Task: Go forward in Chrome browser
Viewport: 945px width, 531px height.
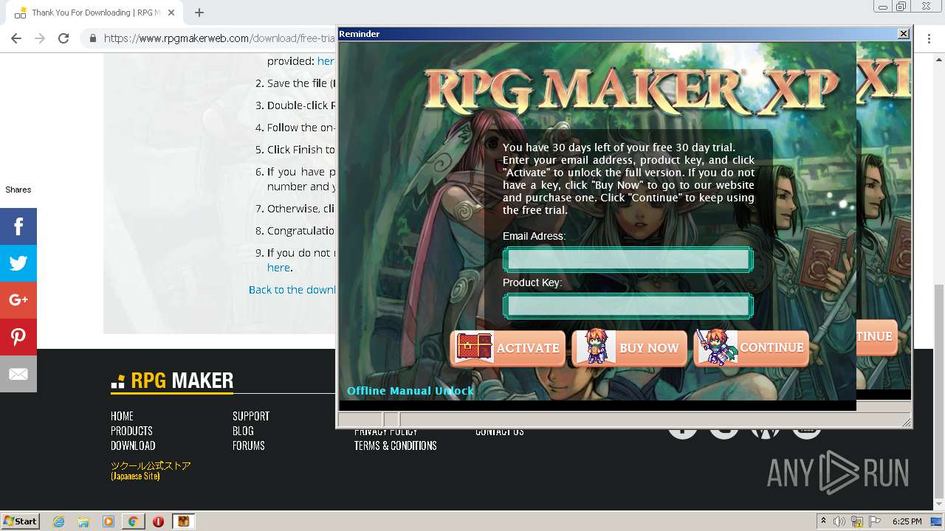Action: pyautogui.click(x=40, y=38)
